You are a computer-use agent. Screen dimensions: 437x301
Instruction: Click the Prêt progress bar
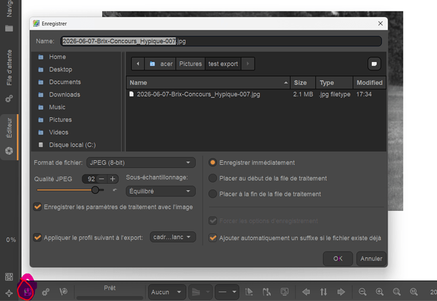pyautogui.click(x=110, y=297)
